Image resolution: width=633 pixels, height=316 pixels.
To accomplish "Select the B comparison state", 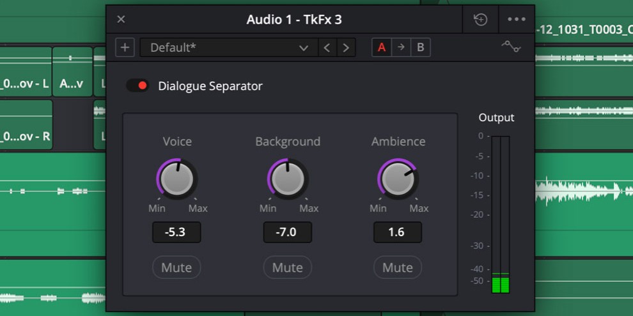I will pos(420,48).
